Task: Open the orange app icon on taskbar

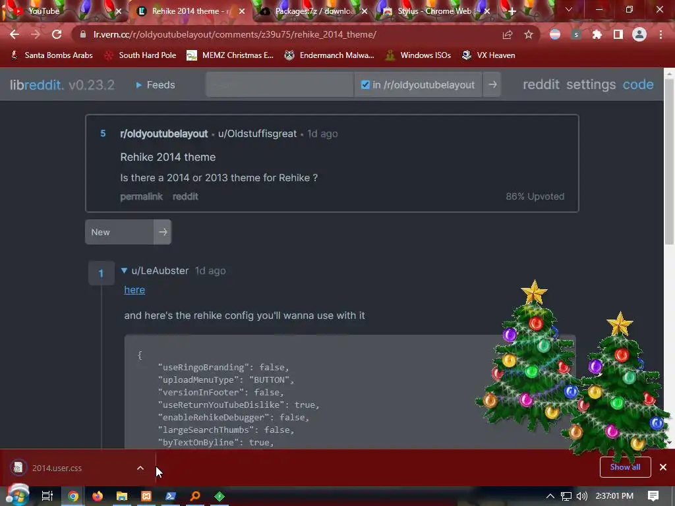Action: [146, 496]
